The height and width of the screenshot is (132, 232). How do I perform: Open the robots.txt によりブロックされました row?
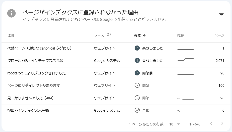click(116, 73)
